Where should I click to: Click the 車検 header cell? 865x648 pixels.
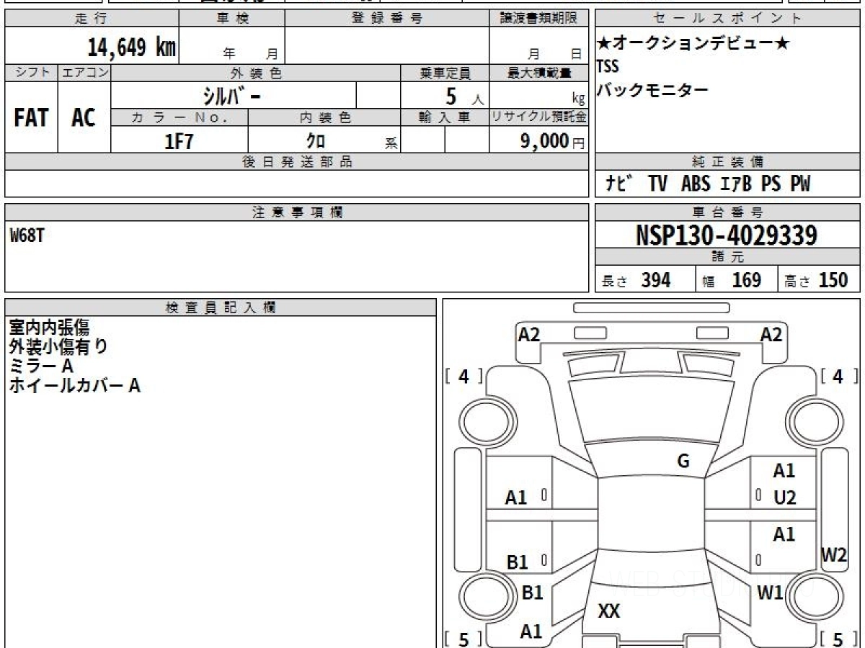pos(232,19)
